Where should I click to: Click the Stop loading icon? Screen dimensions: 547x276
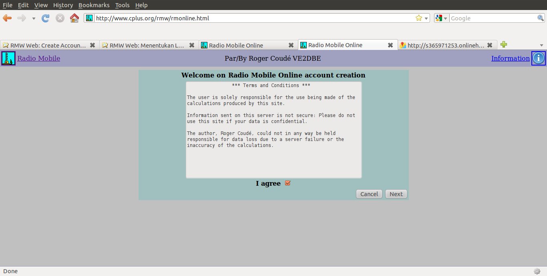pyautogui.click(x=60, y=18)
